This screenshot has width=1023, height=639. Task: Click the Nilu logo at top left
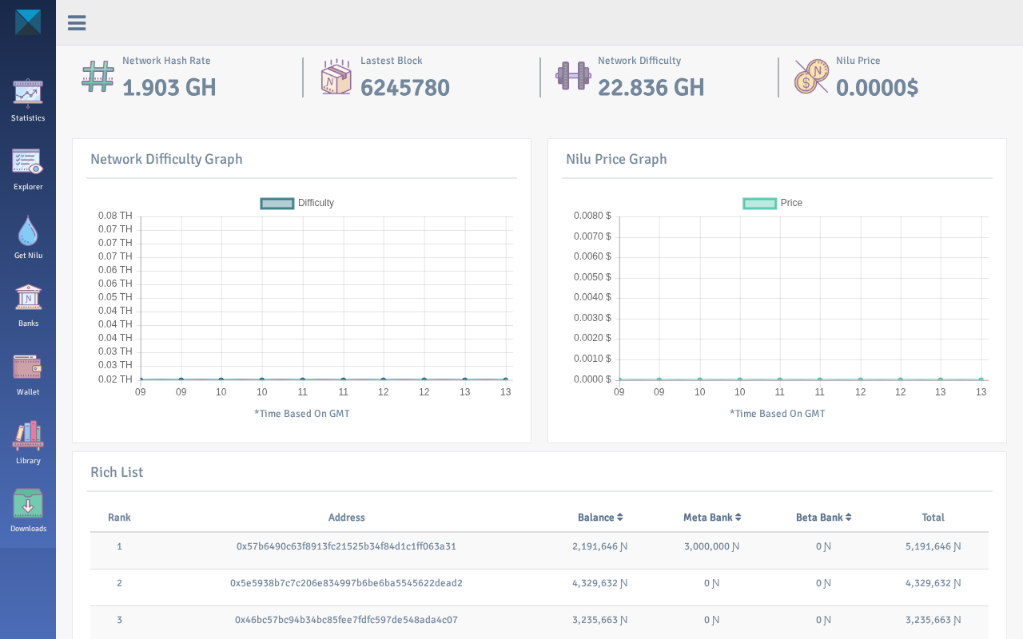tap(28, 22)
